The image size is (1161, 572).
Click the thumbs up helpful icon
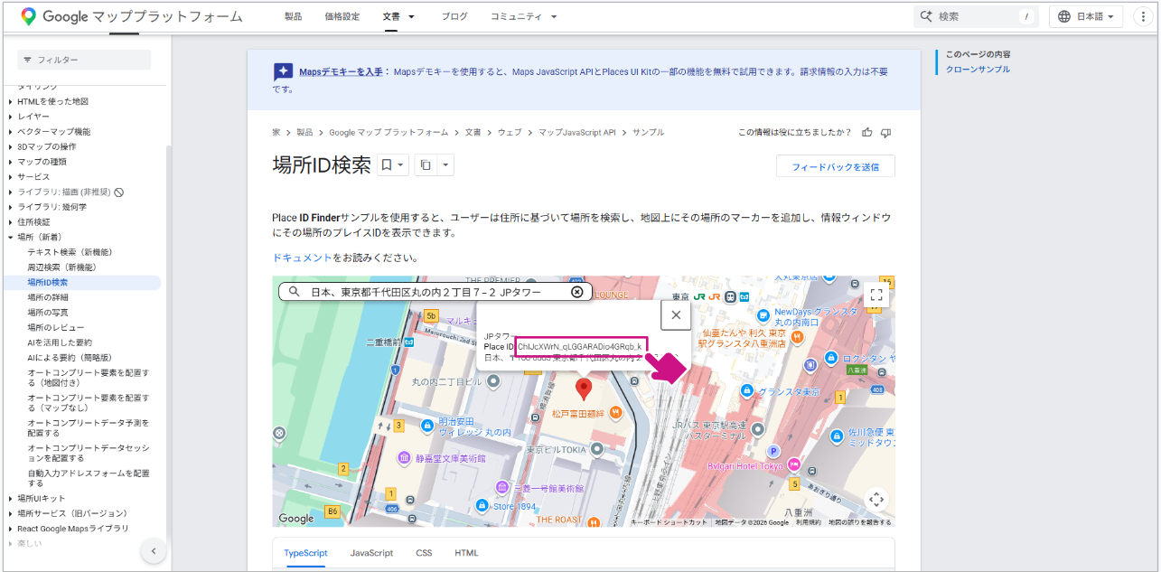pos(867,132)
